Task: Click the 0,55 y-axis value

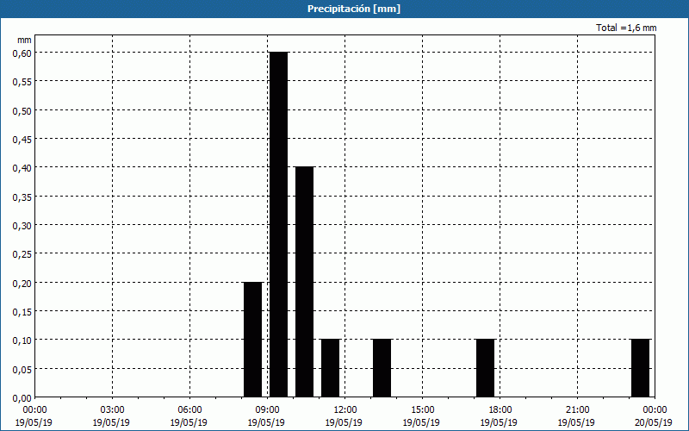Action: (x=22, y=82)
